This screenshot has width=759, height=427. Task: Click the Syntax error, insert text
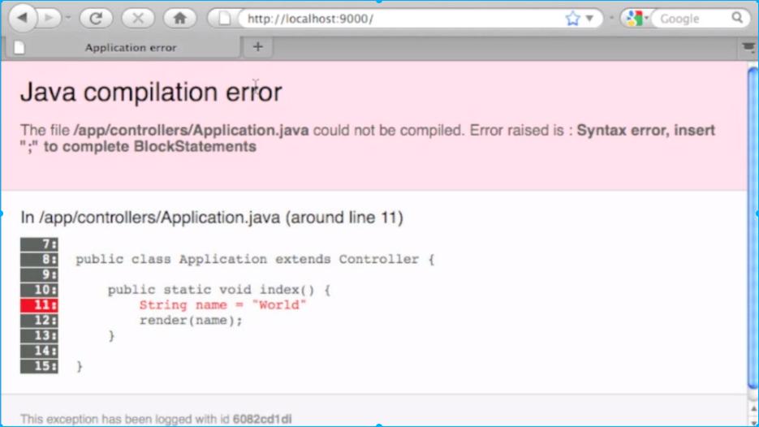point(645,130)
